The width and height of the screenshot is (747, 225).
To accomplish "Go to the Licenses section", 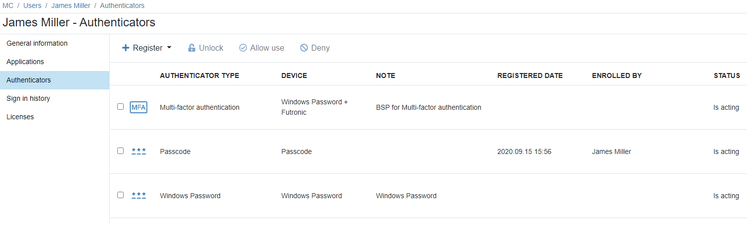I will click(20, 117).
